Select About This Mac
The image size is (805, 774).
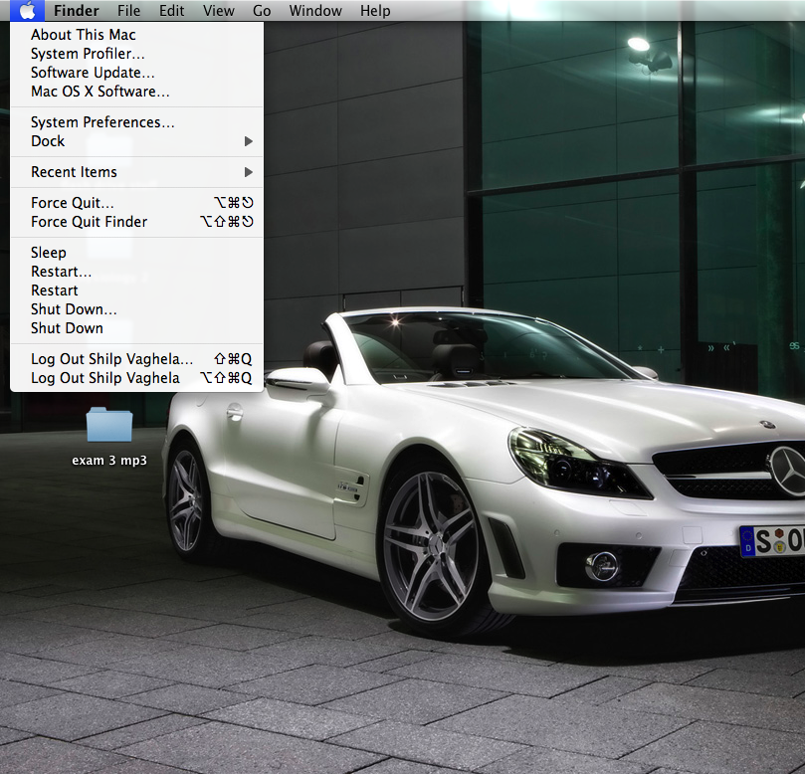(84, 35)
